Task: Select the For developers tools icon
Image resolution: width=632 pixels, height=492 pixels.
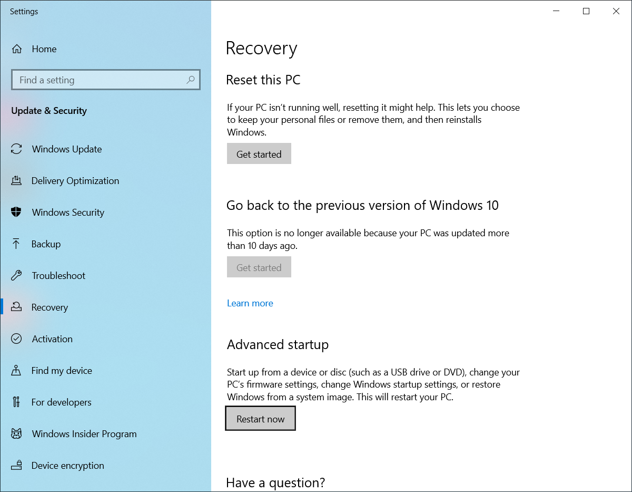Action: click(x=17, y=402)
